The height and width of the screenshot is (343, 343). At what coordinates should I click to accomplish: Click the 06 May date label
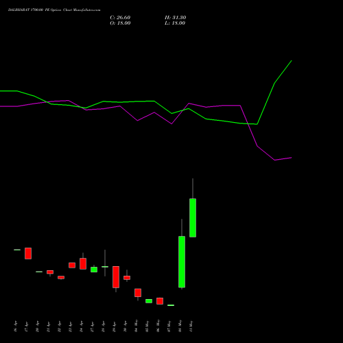click(158, 326)
